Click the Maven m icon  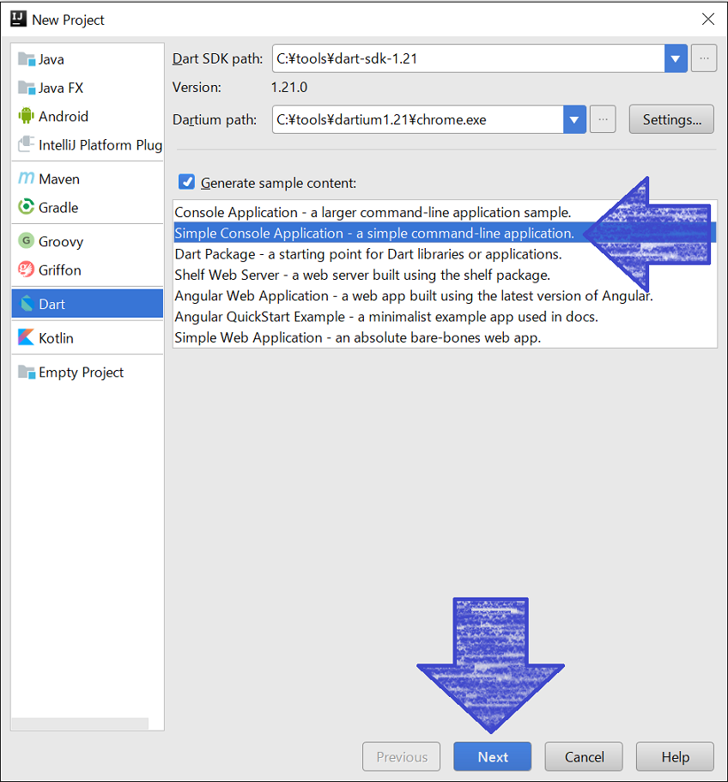tap(26, 179)
